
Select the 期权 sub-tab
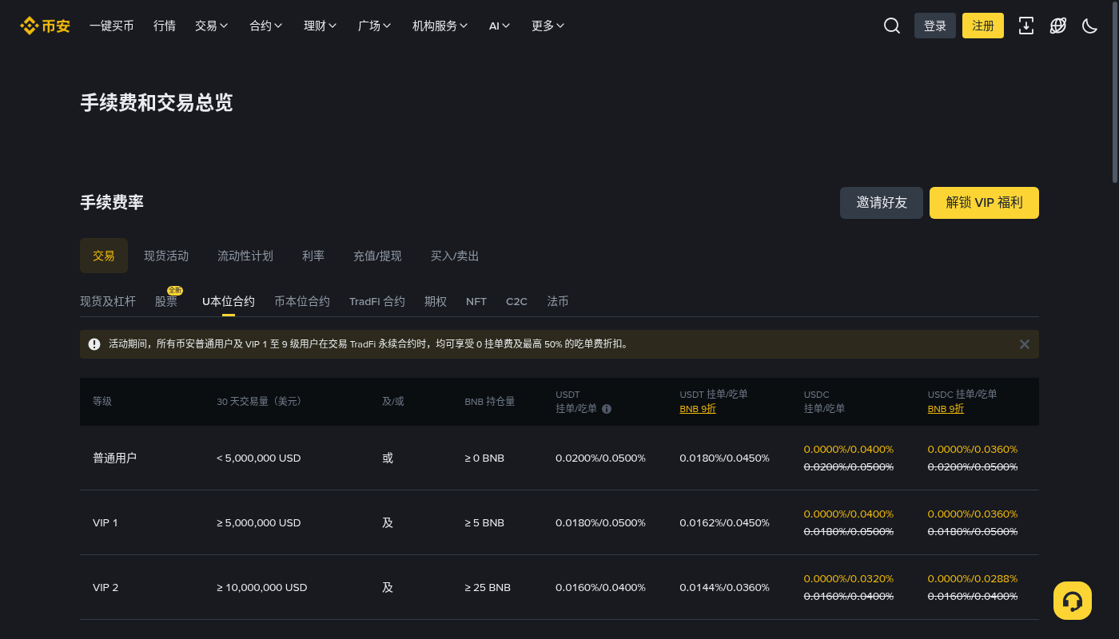436,301
